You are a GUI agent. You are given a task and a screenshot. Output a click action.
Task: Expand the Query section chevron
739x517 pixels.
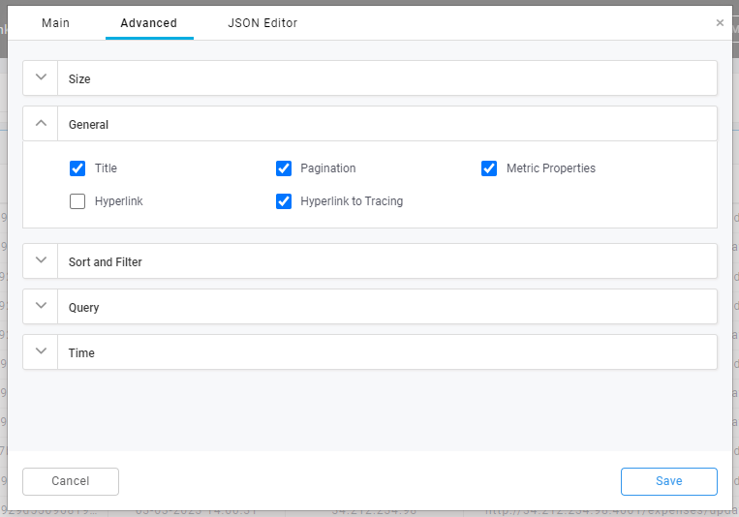[41, 306]
